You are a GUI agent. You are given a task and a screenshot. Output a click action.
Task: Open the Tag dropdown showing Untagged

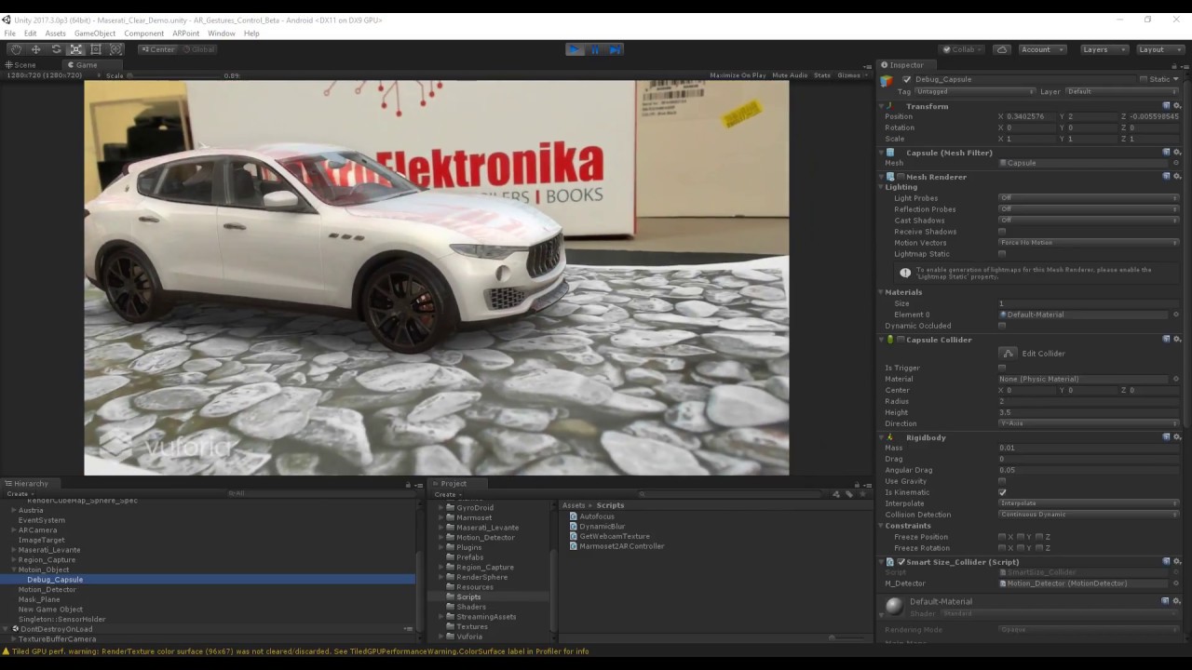click(x=975, y=91)
